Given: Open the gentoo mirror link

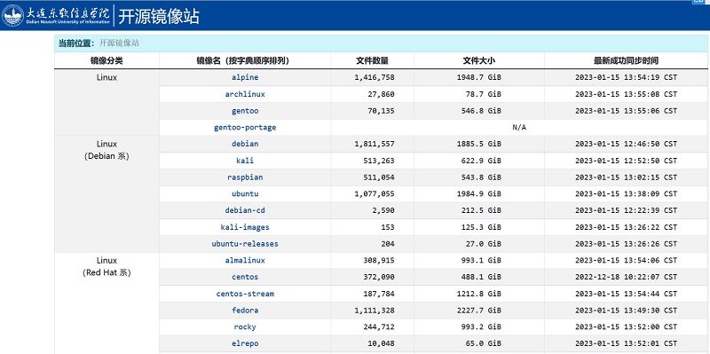Looking at the screenshot, I should (x=245, y=111).
